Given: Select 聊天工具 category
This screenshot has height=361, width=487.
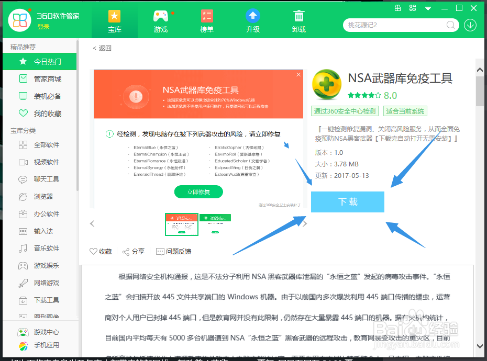Looking at the screenshot, I should click(39, 179).
